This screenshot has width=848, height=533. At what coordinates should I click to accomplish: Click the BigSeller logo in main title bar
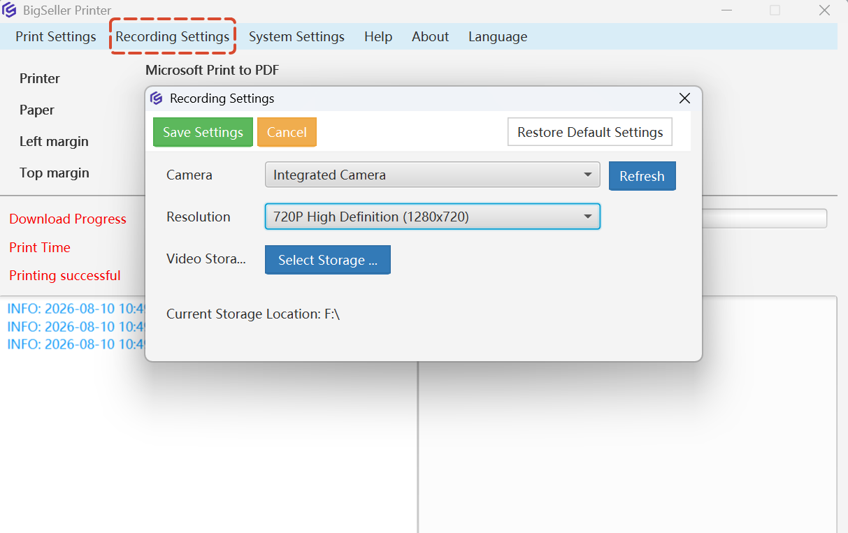[10, 10]
